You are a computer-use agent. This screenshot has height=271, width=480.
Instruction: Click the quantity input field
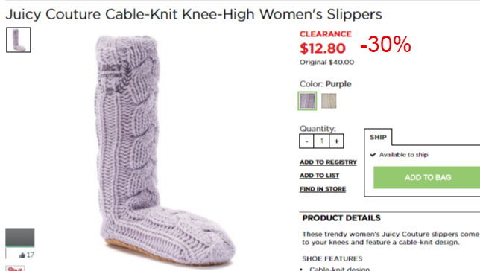coord(321,141)
